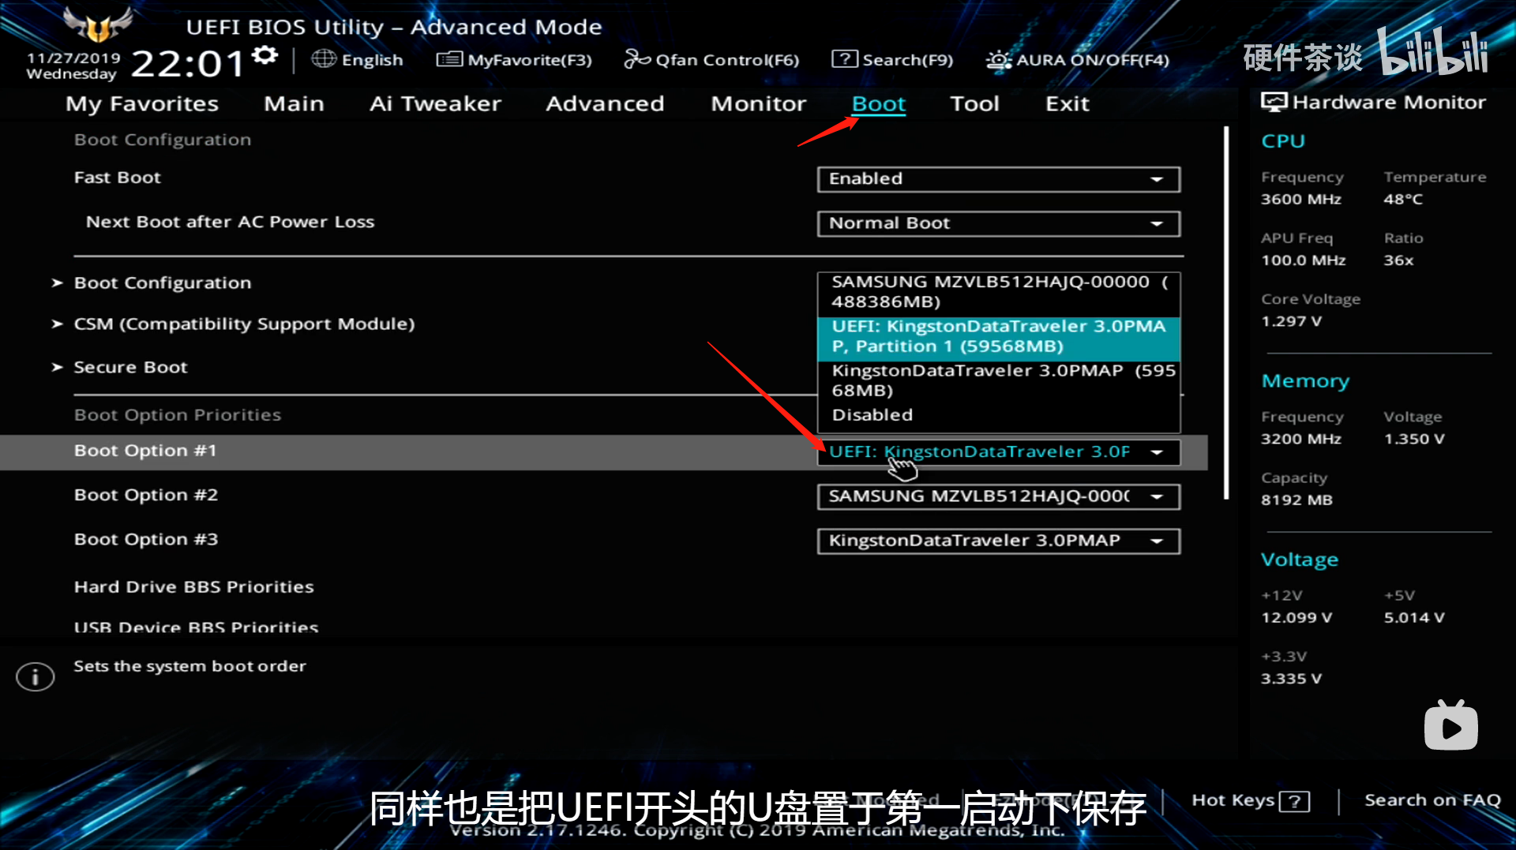Click the 22:01 clock display

(x=188, y=63)
